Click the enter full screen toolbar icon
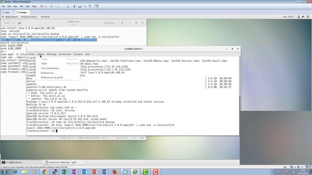The image size is (312, 175). coord(85,6)
